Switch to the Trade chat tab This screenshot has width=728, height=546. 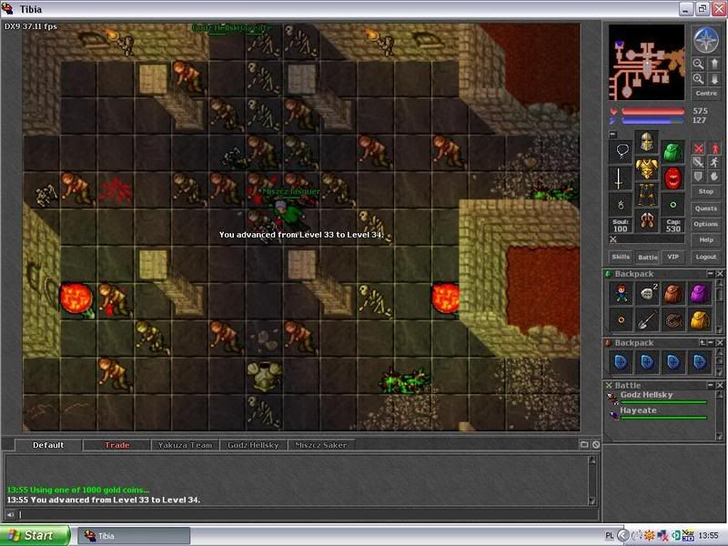tap(116, 445)
